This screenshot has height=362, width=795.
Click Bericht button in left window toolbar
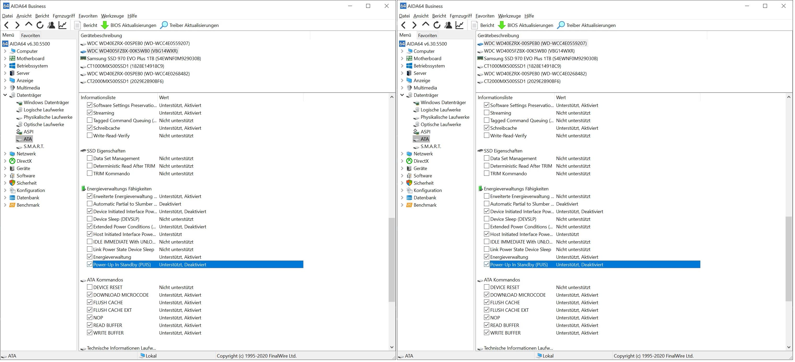click(86, 25)
